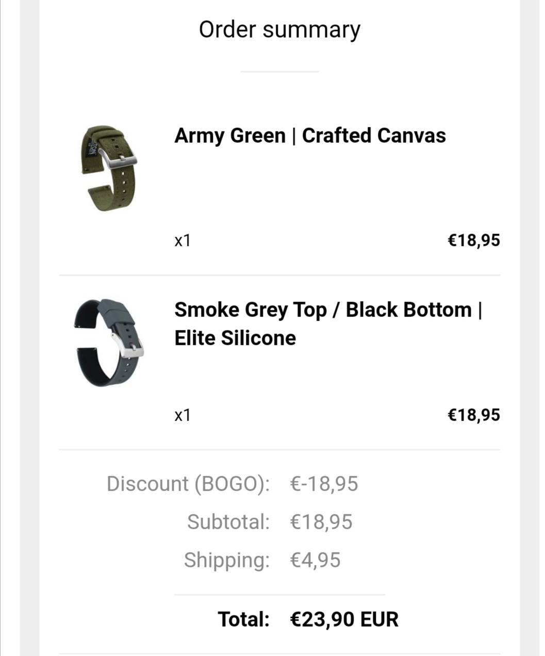Open the Smoke Grey silicone strap image
This screenshot has width=545, height=656.
[x=109, y=342]
